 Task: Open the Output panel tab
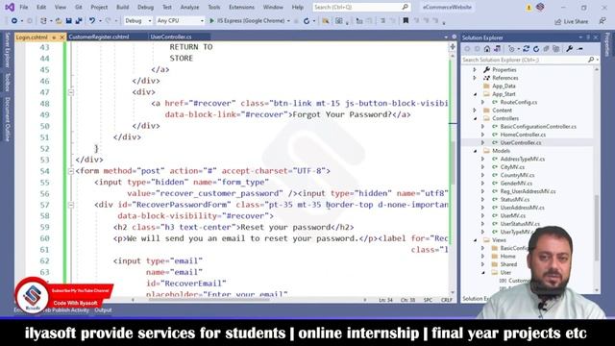pyautogui.click(x=103, y=309)
